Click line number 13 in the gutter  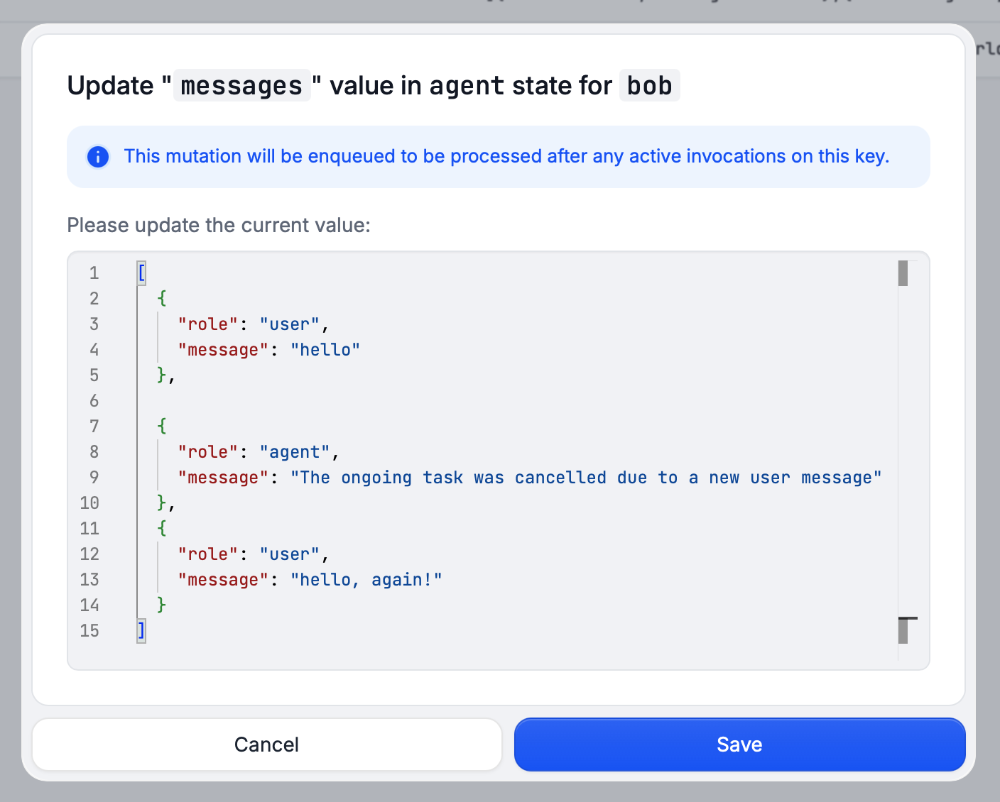click(89, 580)
